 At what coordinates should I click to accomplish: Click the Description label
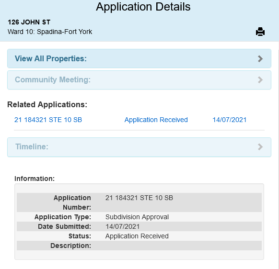tap(70, 246)
